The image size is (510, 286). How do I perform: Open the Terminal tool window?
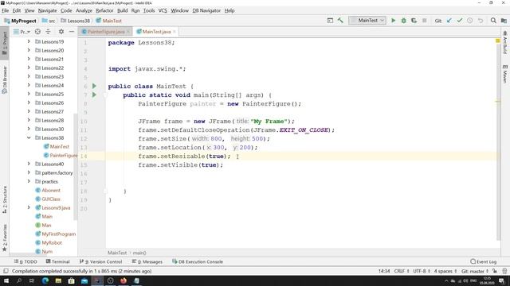click(x=58, y=261)
